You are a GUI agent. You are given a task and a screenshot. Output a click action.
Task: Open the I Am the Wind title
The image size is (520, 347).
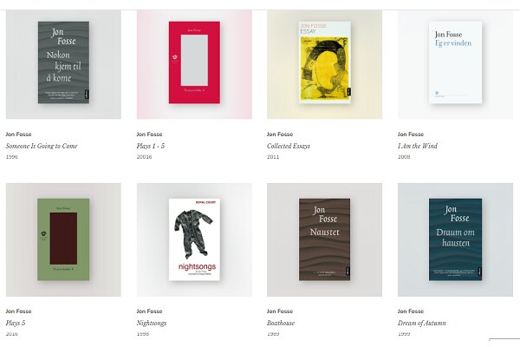point(418,146)
